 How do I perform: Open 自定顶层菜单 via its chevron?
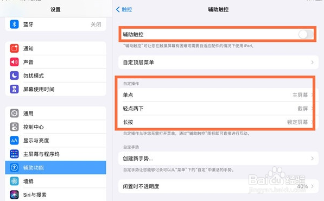point(312,62)
